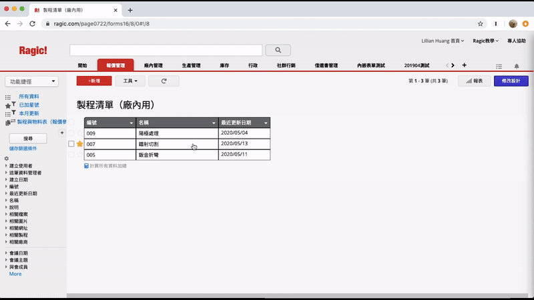534x300 pixels.
Task: Click the plus icon to add tab
Action: (x=465, y=65)
